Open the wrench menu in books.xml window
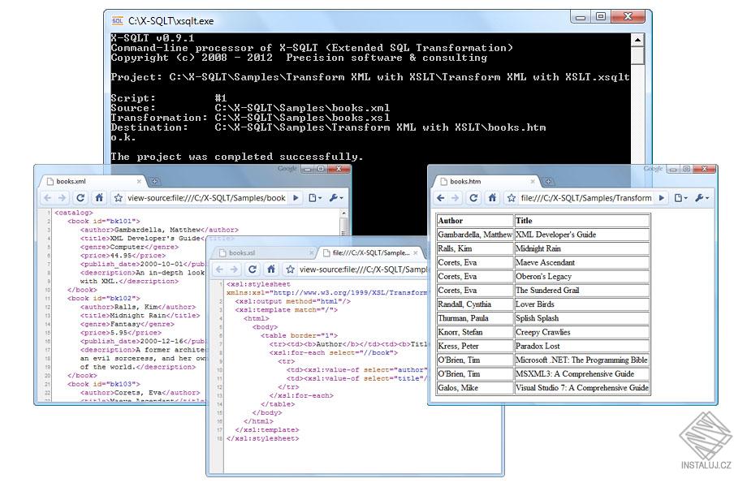This screenshot has width=747, height=487. click(x=336, y=198)
